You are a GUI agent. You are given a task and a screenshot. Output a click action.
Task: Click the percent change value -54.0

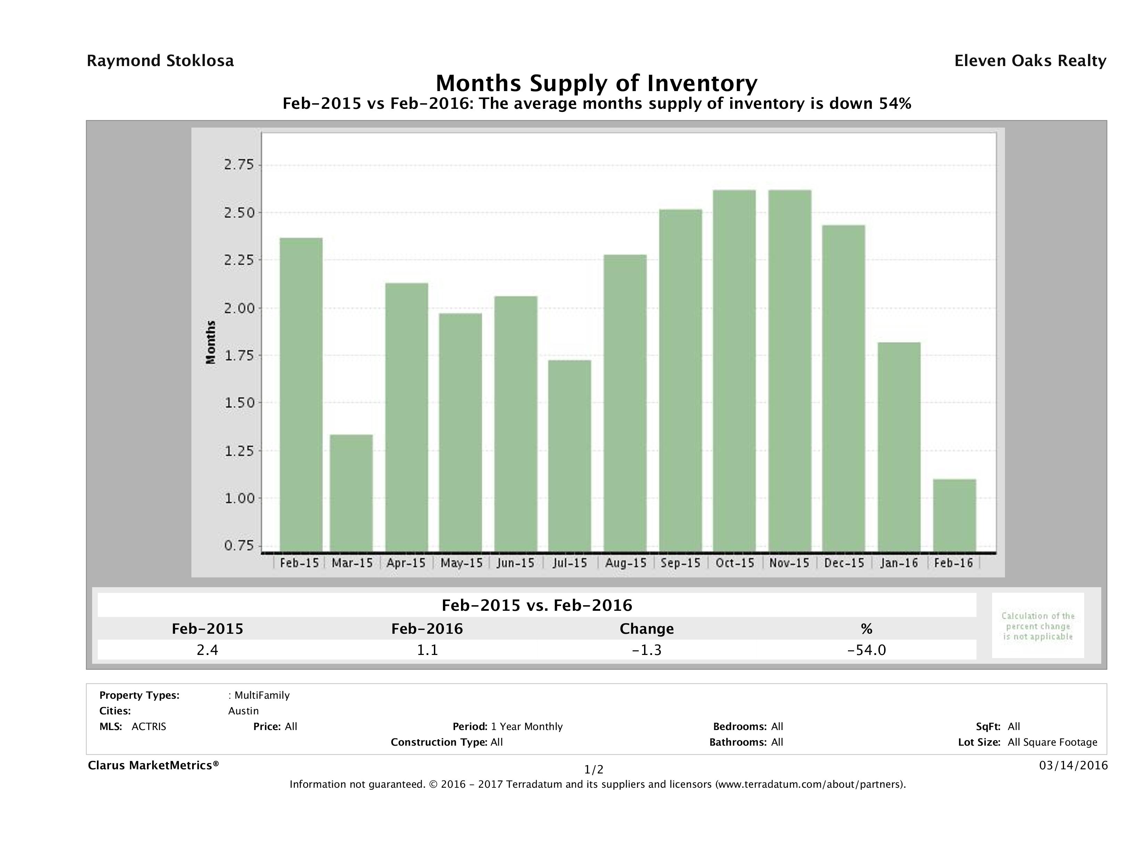pyautogui.click(x=866, y=650)
